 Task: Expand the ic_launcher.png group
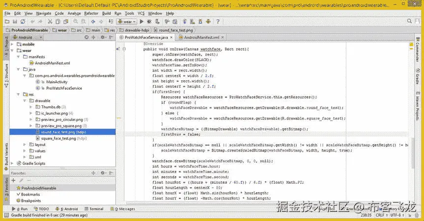tap(30, 113)
